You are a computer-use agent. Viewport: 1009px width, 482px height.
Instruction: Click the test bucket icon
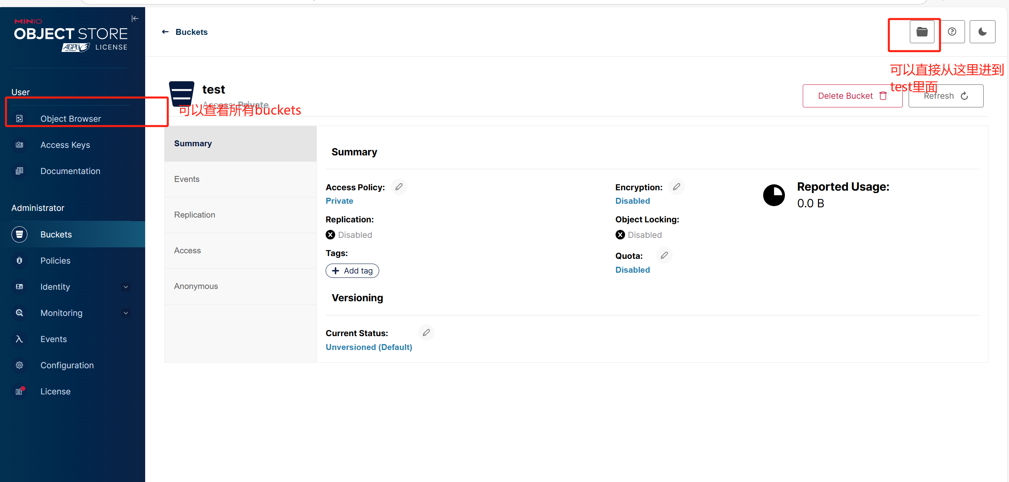[x=182, y=93]
